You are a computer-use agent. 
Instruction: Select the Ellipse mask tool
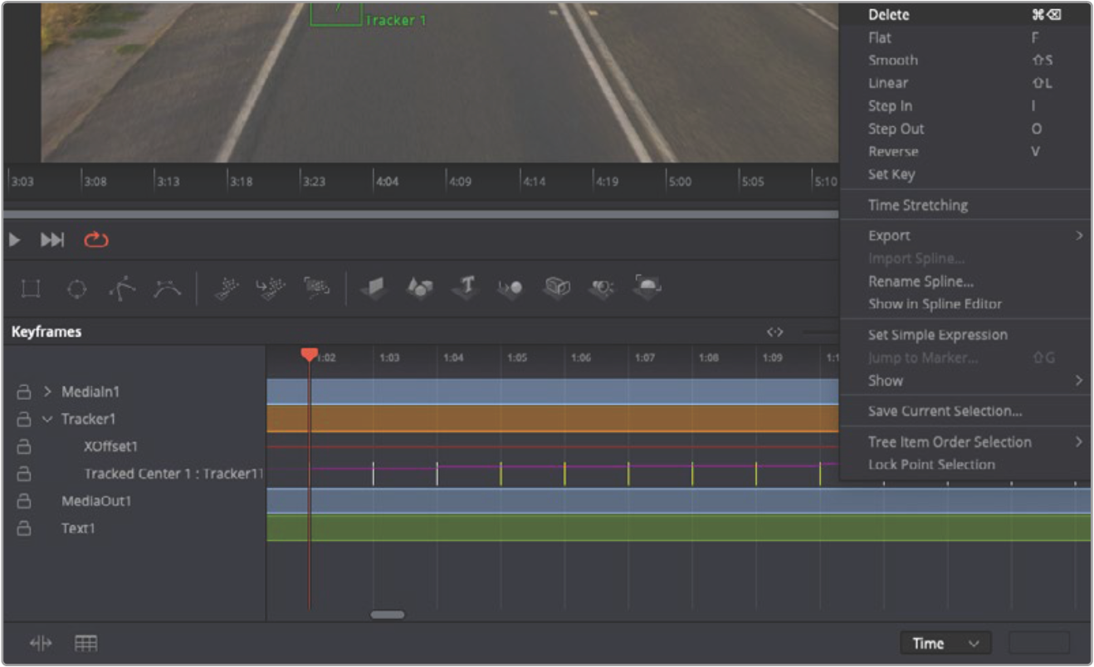click(76, 288)
